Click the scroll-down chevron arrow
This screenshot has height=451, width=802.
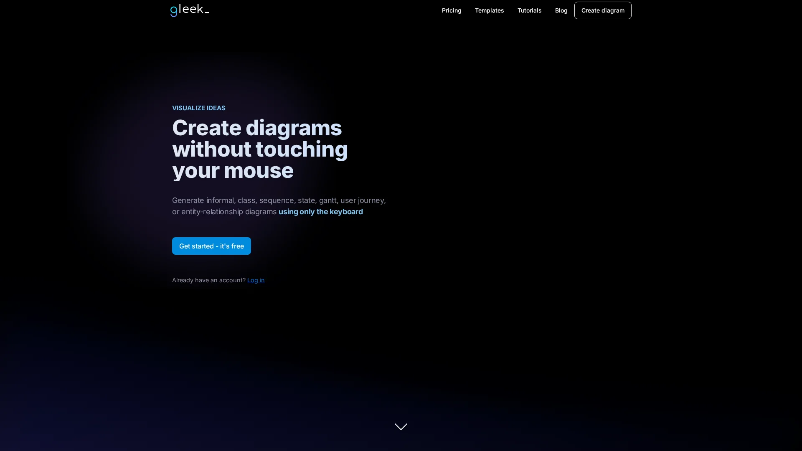tap(401, 426)
